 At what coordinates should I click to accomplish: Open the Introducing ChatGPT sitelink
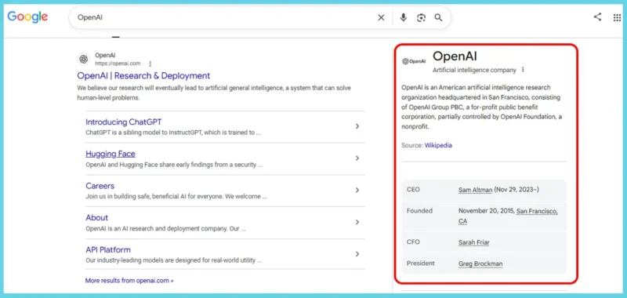click(124, 122)
